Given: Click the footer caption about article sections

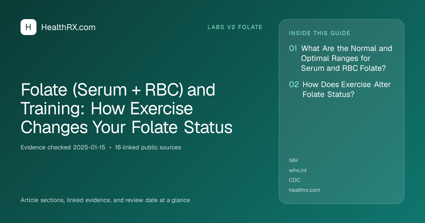Looking at the screenshot, I should click(105, 200).
